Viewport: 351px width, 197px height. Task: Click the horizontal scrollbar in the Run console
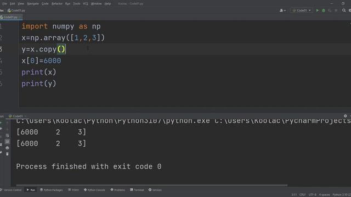click(152, 185)
